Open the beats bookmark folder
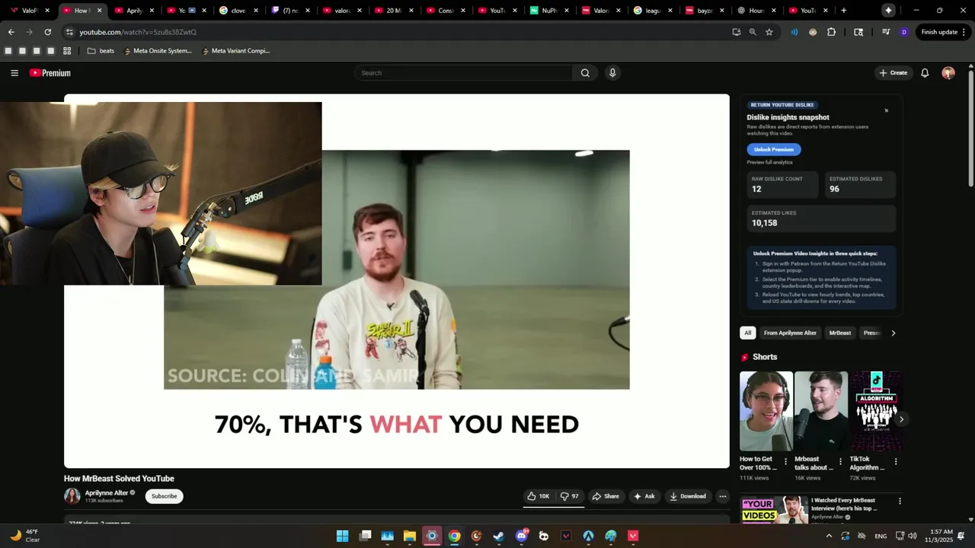 click(101, 51)
